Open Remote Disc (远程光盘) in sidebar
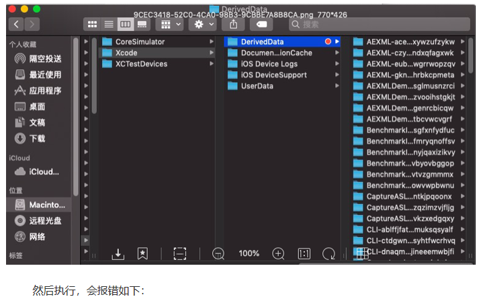Image resolution: width=483 pixels, height=301 pixels. click(x=38, y=220)
